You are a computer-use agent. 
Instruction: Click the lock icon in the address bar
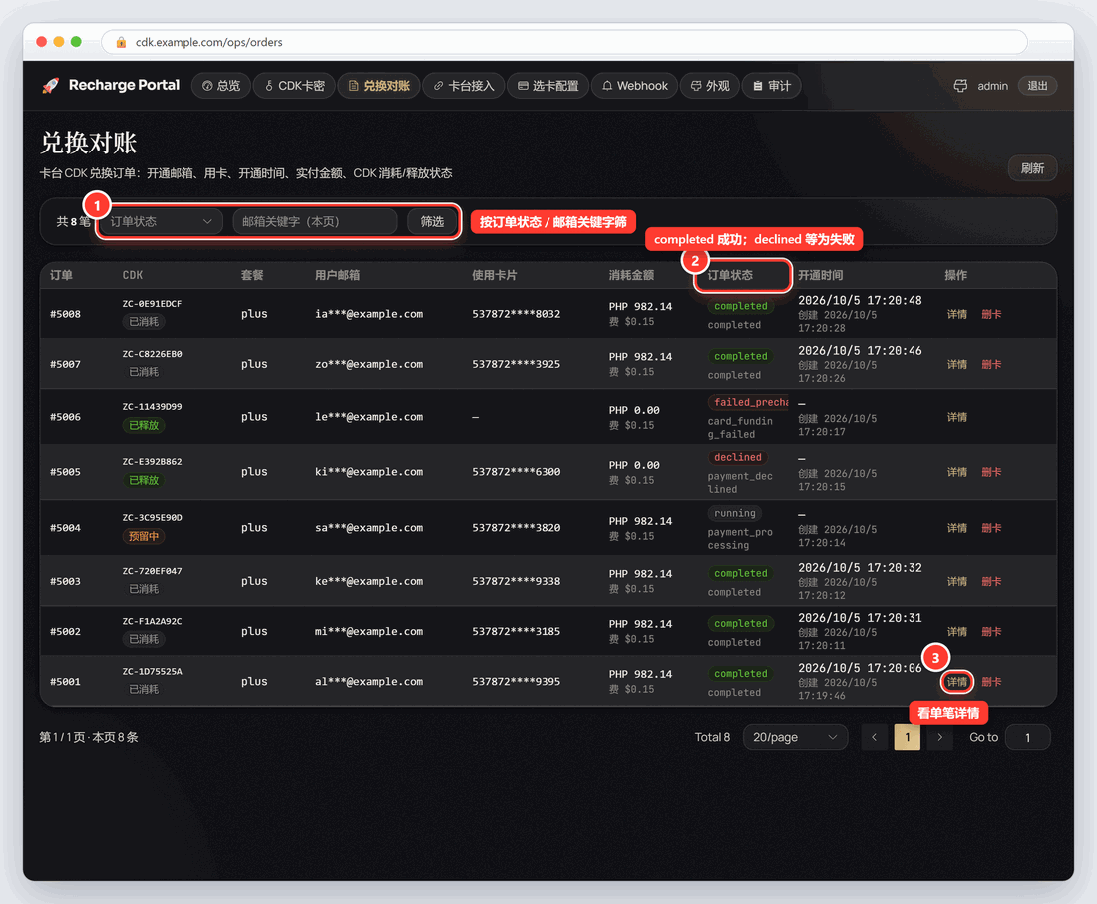pos(121,42)
